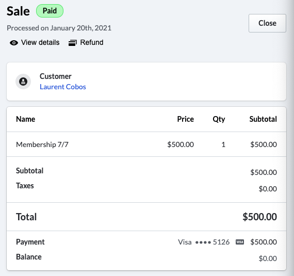Close the sale panel
294x276 pixels.
267,23
